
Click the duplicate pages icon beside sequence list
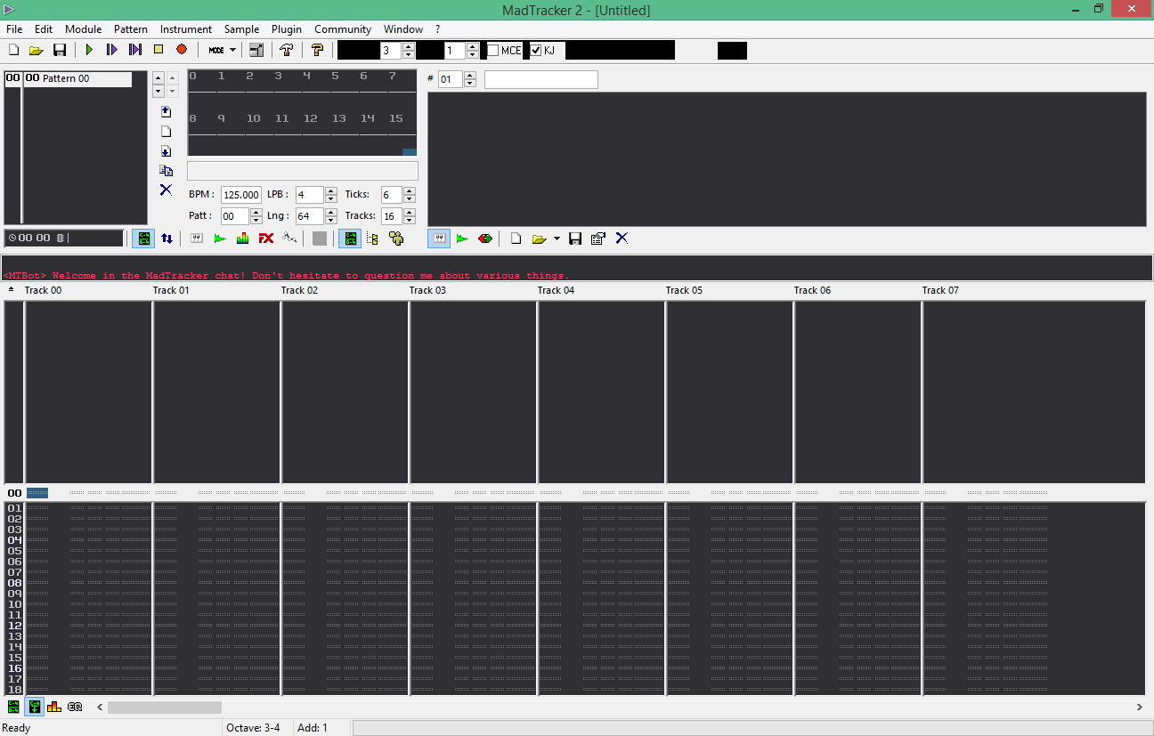(x=166, y=171)
